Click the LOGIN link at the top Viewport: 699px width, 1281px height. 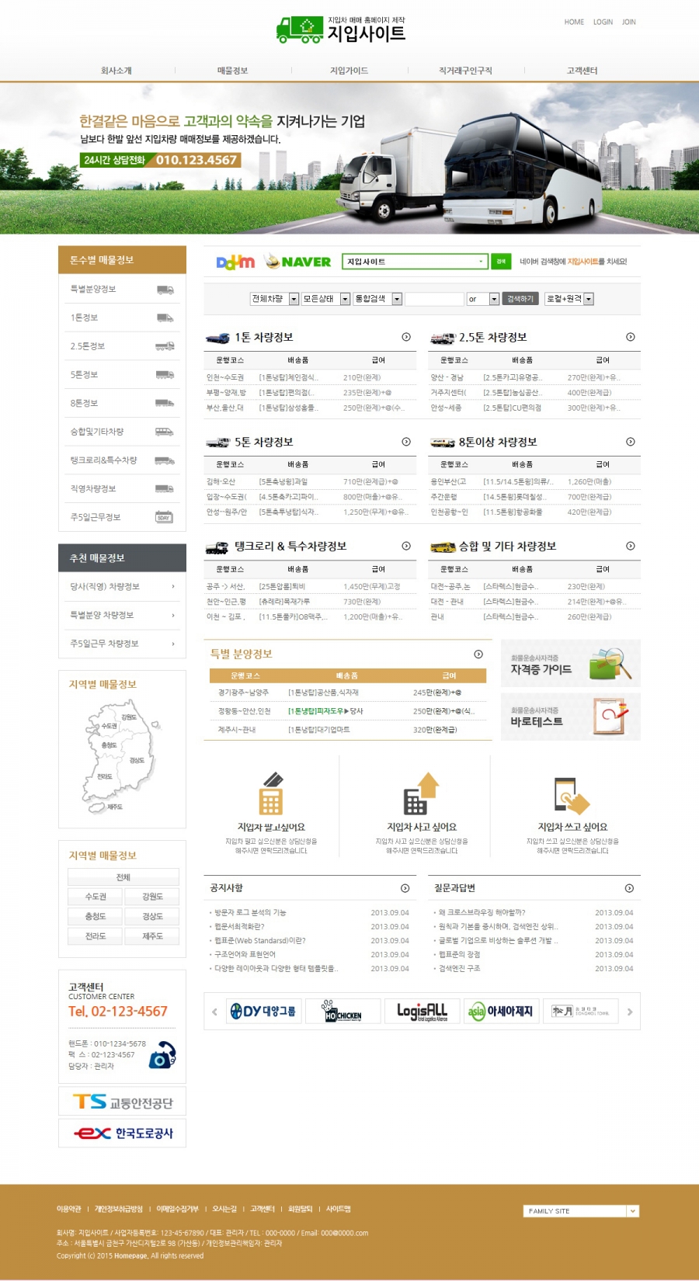tap(603, 23)
